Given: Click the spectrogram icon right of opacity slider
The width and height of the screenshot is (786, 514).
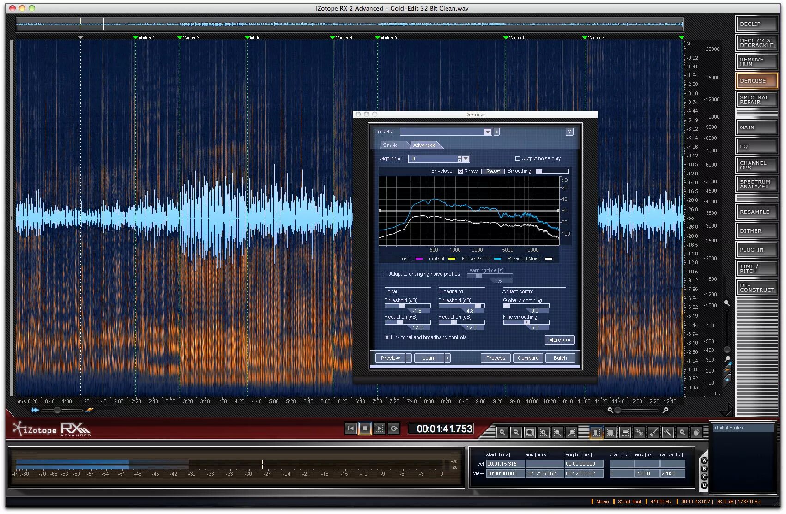Looking at the screenshot, I should (x=90, y=410).
